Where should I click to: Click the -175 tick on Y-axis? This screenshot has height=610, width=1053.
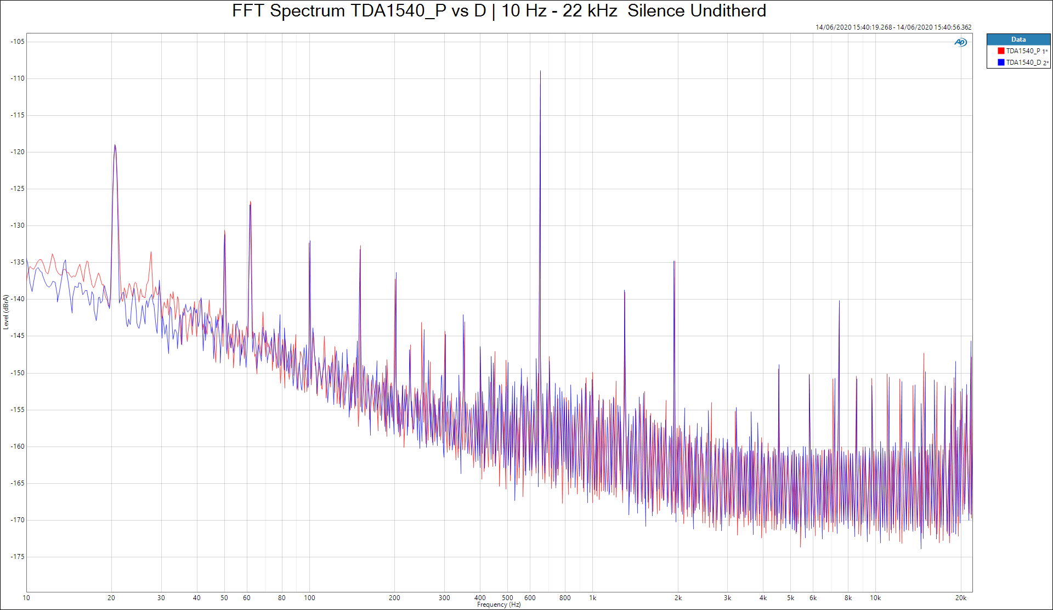(18, 557)
